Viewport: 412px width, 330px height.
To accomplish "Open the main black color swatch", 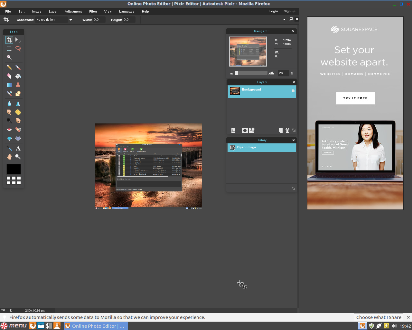I will [14, 169].
